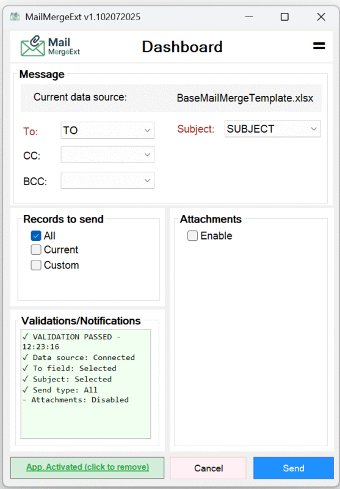
Task: Expand the BCC field dropdown
Action: 107,180
